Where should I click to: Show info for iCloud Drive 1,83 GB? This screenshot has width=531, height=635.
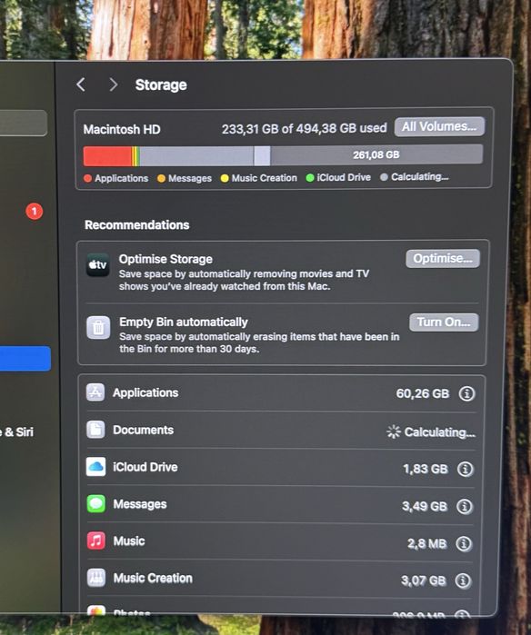pyautogui.click(x=465, y=469)
